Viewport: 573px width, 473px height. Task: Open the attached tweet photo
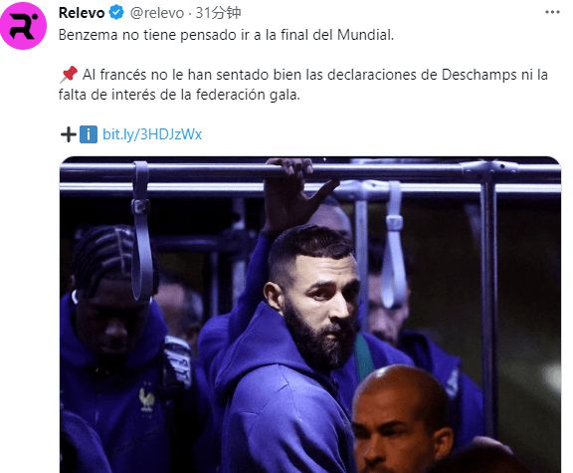coord(310,315)
